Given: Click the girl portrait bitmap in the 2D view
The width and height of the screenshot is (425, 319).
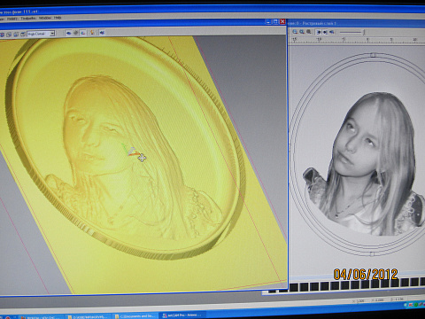Looking at the screenshot, I should [364, 164].
